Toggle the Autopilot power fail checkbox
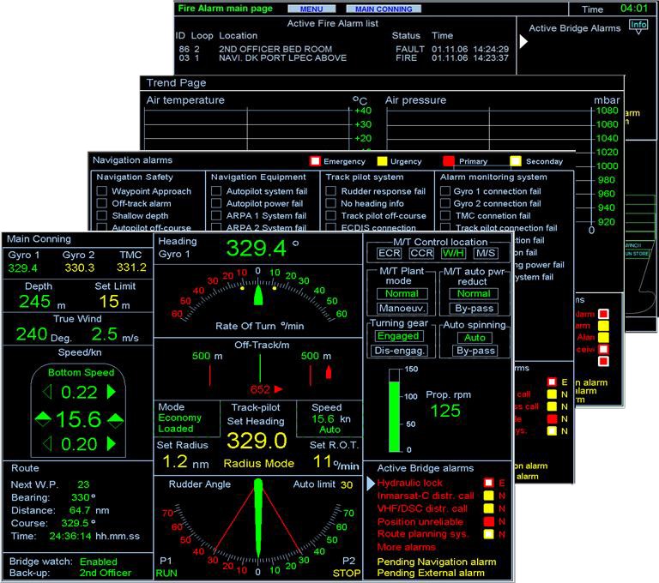659x583 pixels. pos(216,203)
